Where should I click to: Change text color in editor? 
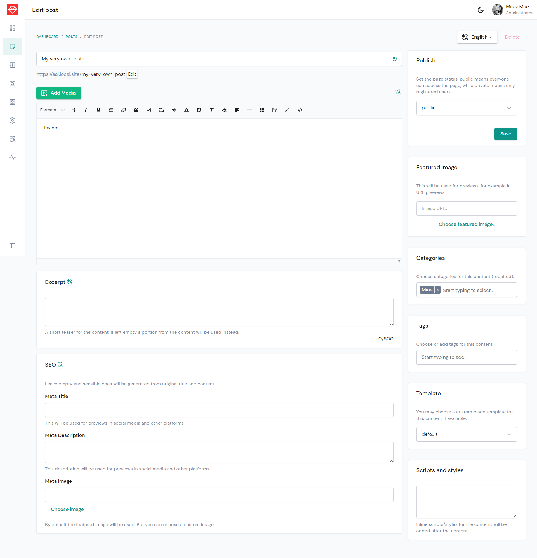(187, 110)
